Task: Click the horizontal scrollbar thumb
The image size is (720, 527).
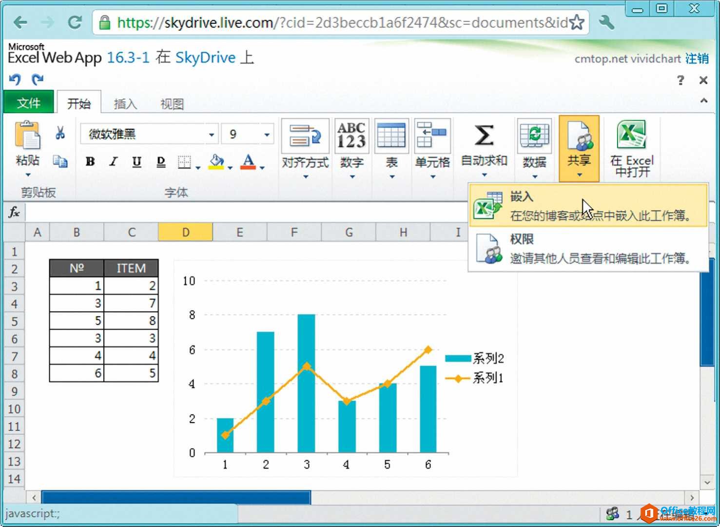Action: [176, 497]
